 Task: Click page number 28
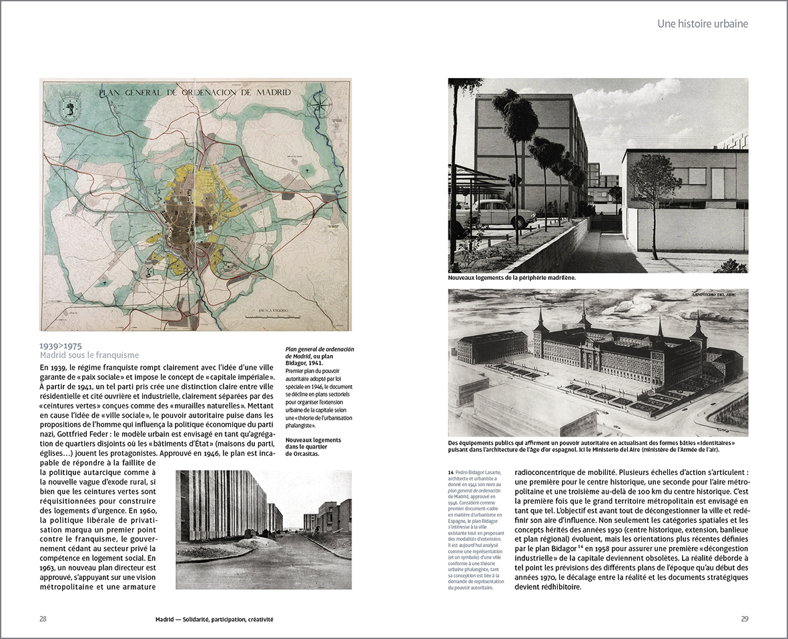43,619
